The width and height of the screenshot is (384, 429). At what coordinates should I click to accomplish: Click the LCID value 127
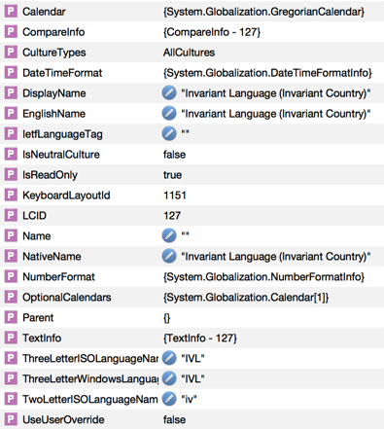(x=172, y=216)
